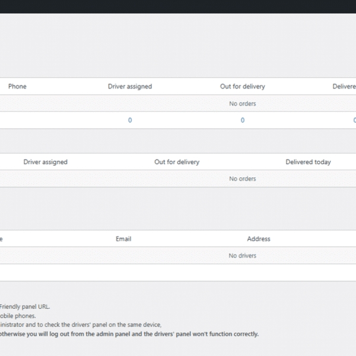Click No orders row under Delivered today table
The width and height of the screenshot is (356, 356).
(178, 179)
